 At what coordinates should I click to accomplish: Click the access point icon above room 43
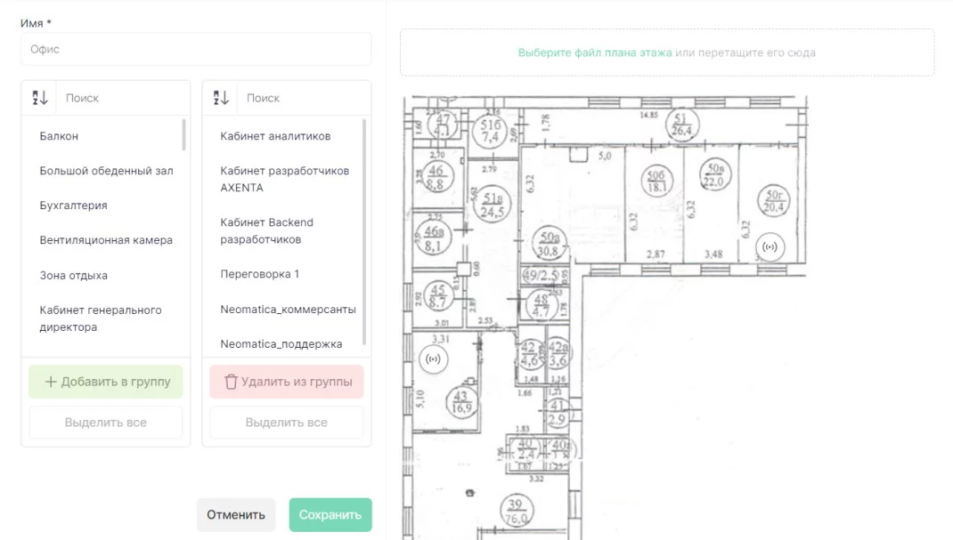point(434,359)
